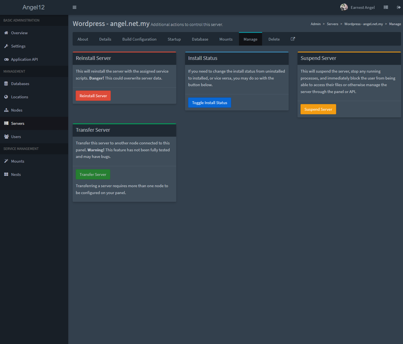Click the server list icon in top bar
Screen dimensions: 403x344
coord(386,7)
